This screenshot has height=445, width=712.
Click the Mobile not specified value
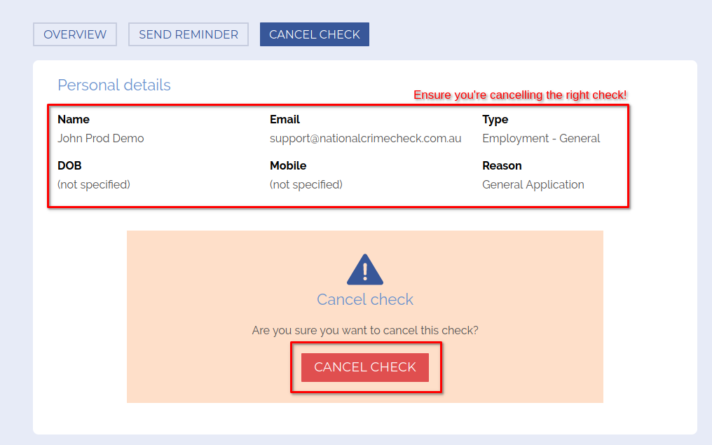pos(306,184)
